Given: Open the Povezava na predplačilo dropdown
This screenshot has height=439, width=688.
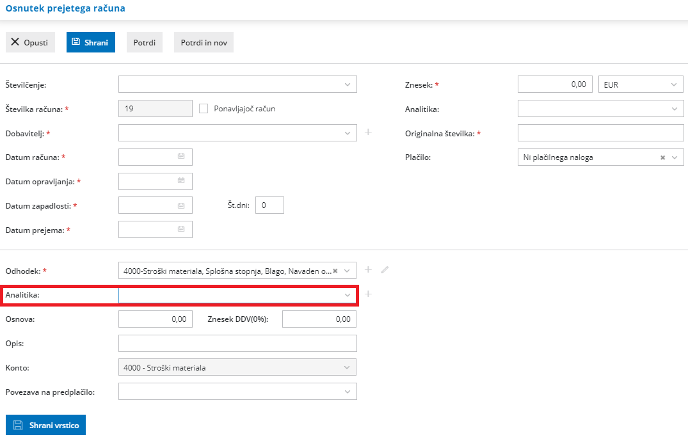Looking at the screenshot, I should pyautogui.click(x=237, y=392).
